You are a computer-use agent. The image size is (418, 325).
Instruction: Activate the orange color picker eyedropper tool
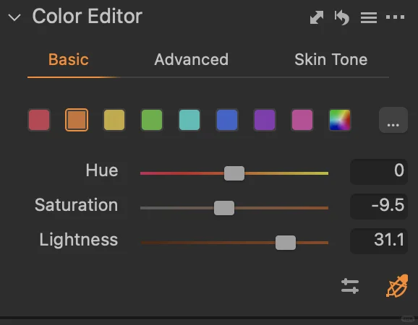click(x=397, y=285)
